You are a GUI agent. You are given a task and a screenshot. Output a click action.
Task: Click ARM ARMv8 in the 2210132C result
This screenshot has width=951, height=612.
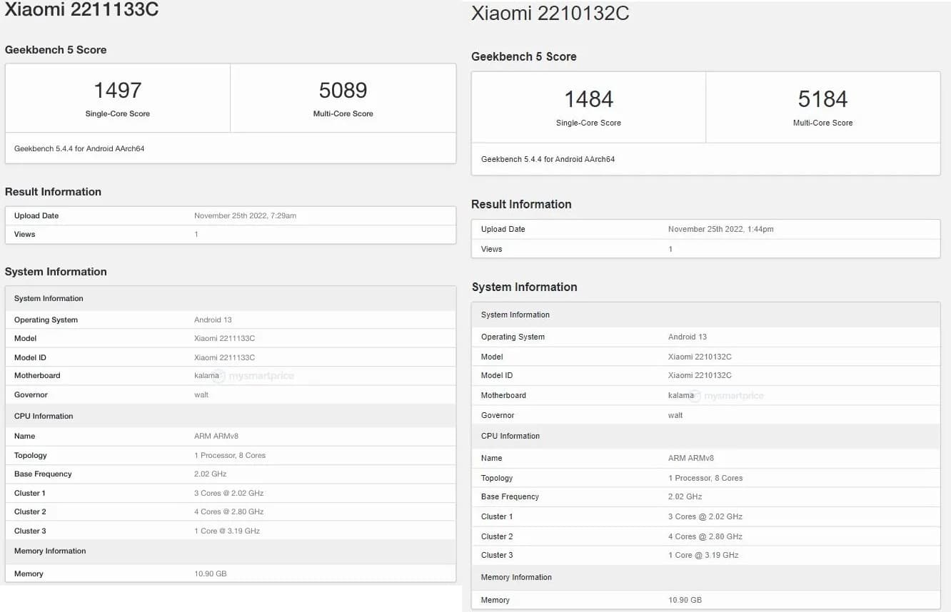pyautogui.click(x=691, y=458)
